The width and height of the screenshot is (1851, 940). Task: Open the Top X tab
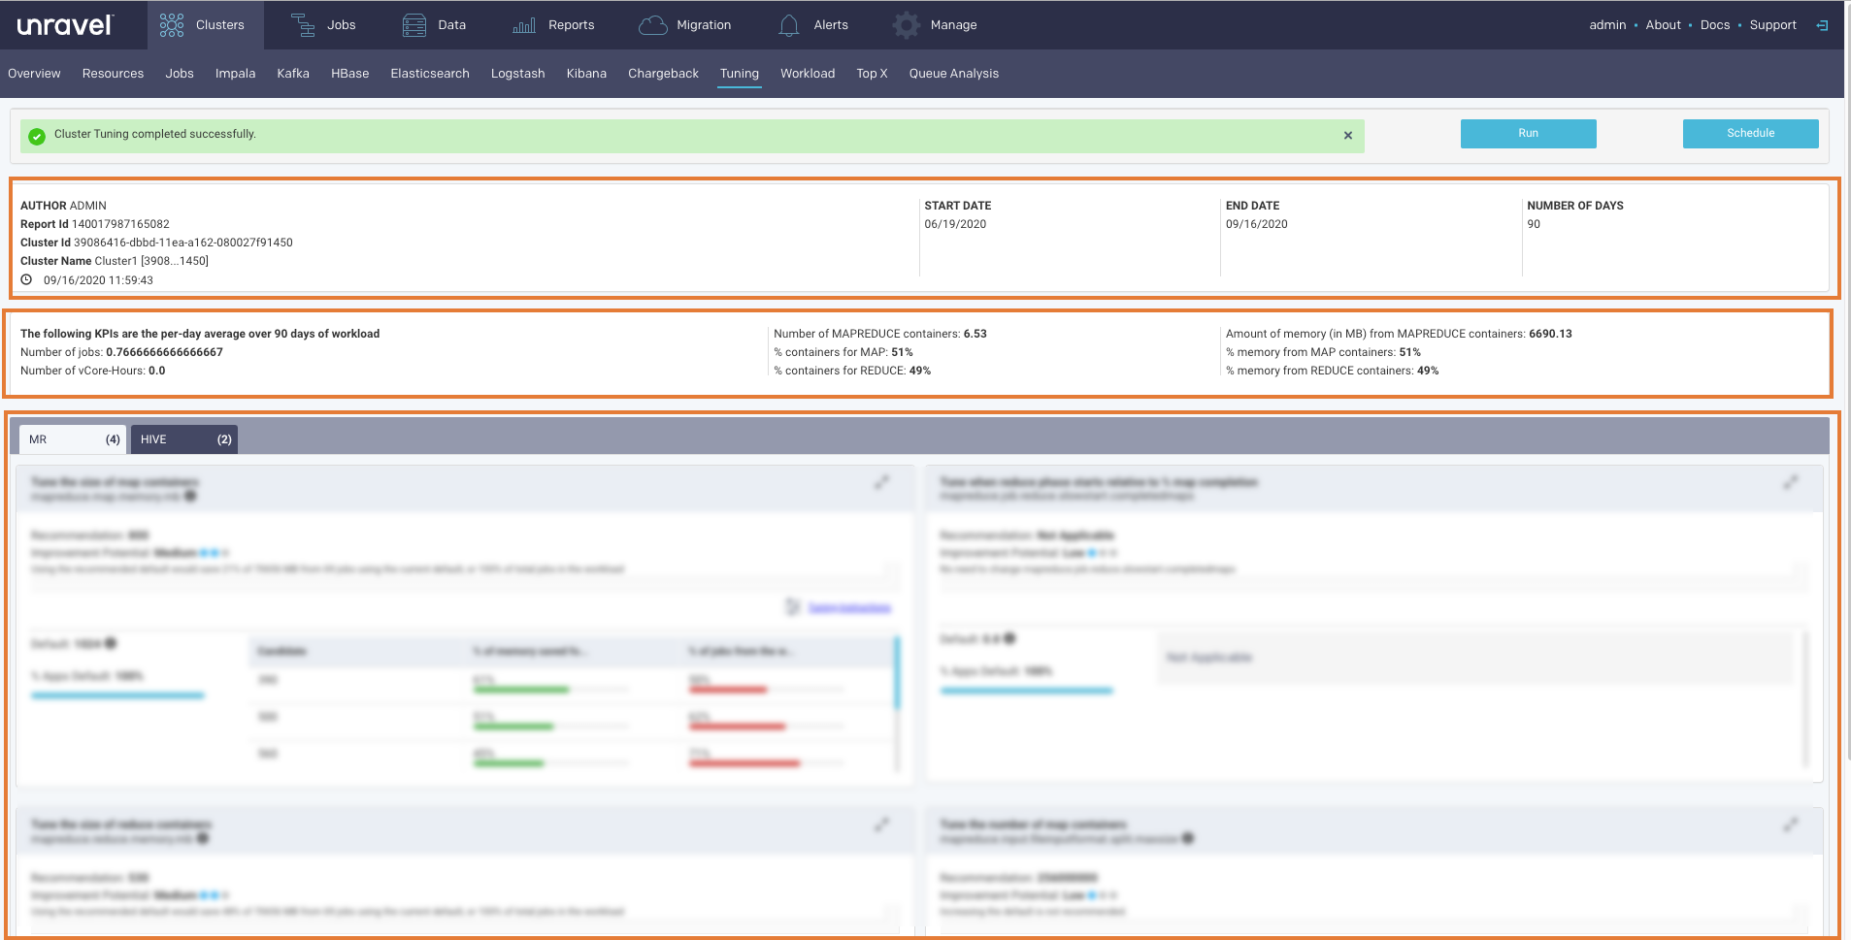pos(872,74)
